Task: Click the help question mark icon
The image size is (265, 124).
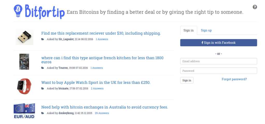Action: (255, 7)
